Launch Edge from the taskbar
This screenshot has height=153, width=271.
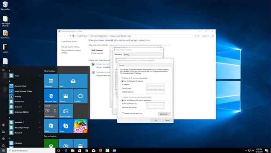(66, 151)
